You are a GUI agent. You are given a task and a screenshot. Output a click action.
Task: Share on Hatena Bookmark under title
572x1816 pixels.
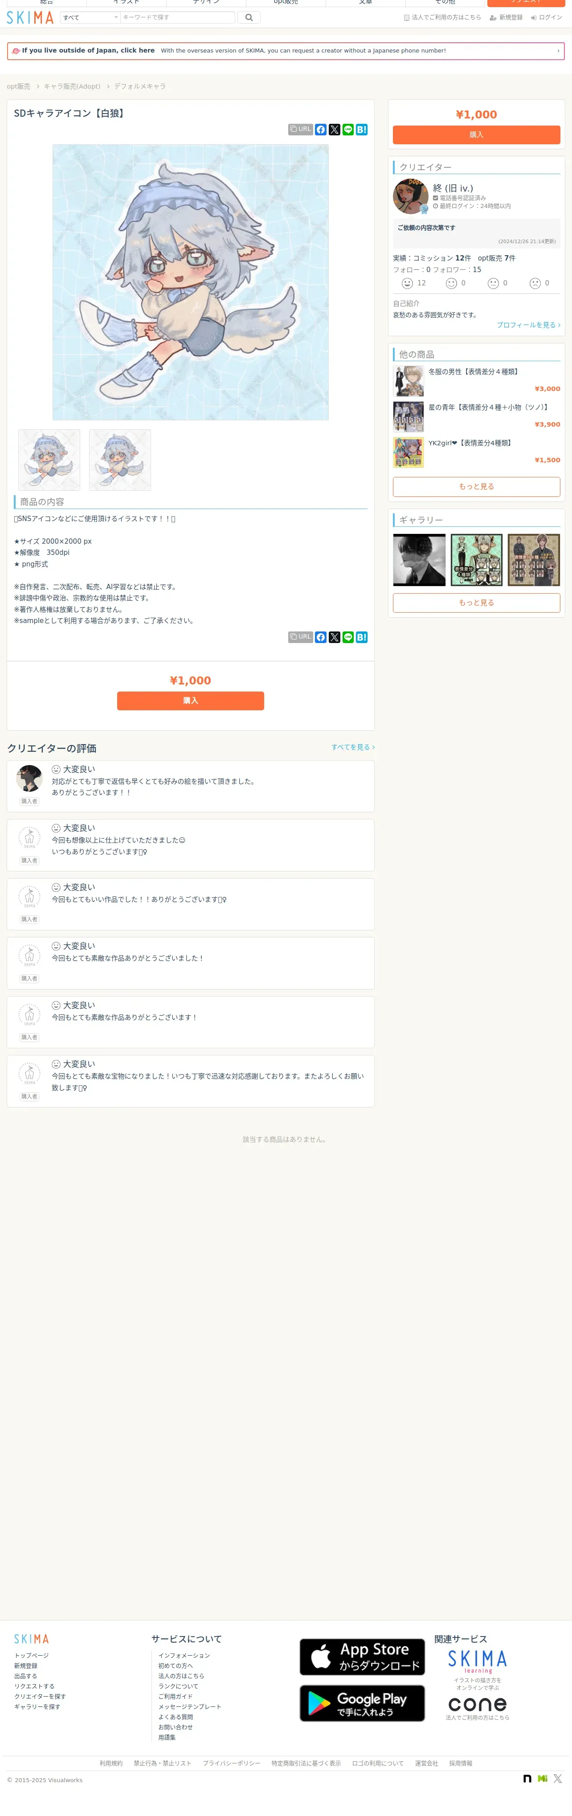pyautogui.click(x=362, y=130)
